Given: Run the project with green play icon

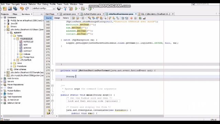Looking at the screenshot, I should (x=76, y=9).
